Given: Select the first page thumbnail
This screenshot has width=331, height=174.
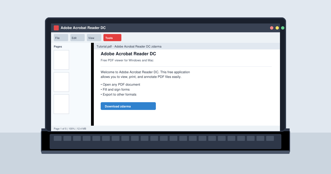Looking at the screenshot, I should [x=61, y=60].
